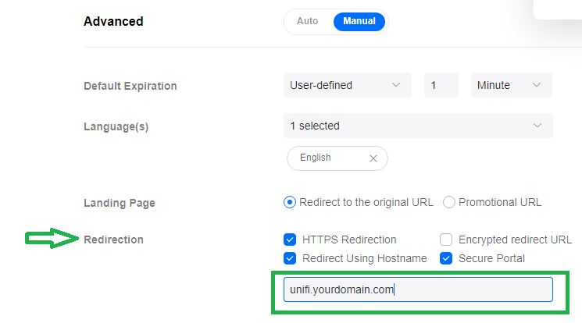Image resolution: width=582 pixels, height=323 pixels.
Task: Remove the English language tag with X
Action: tap(373, 158)
